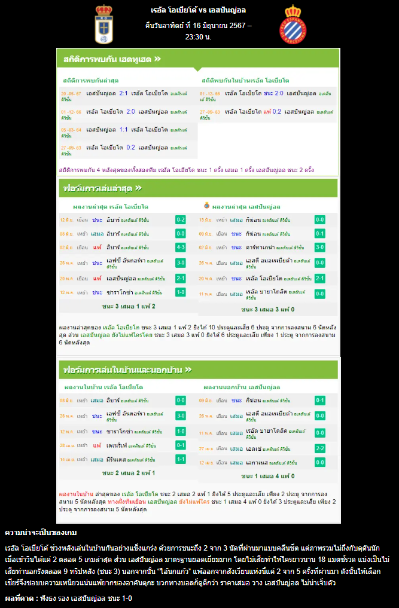Click the date 20-05-67 in head-to-head list

[71, 94]
